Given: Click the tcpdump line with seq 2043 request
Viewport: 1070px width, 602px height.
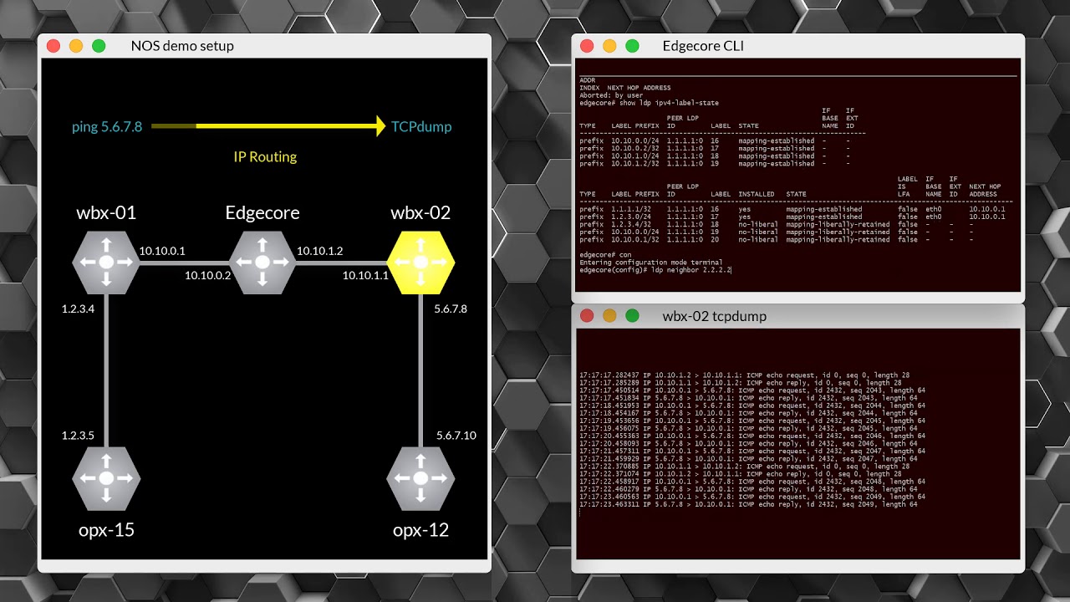Looking at the screenshot, I should (x=752, y=390).
